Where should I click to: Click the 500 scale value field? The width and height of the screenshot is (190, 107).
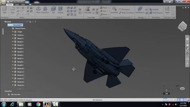[x=166, y=94]
